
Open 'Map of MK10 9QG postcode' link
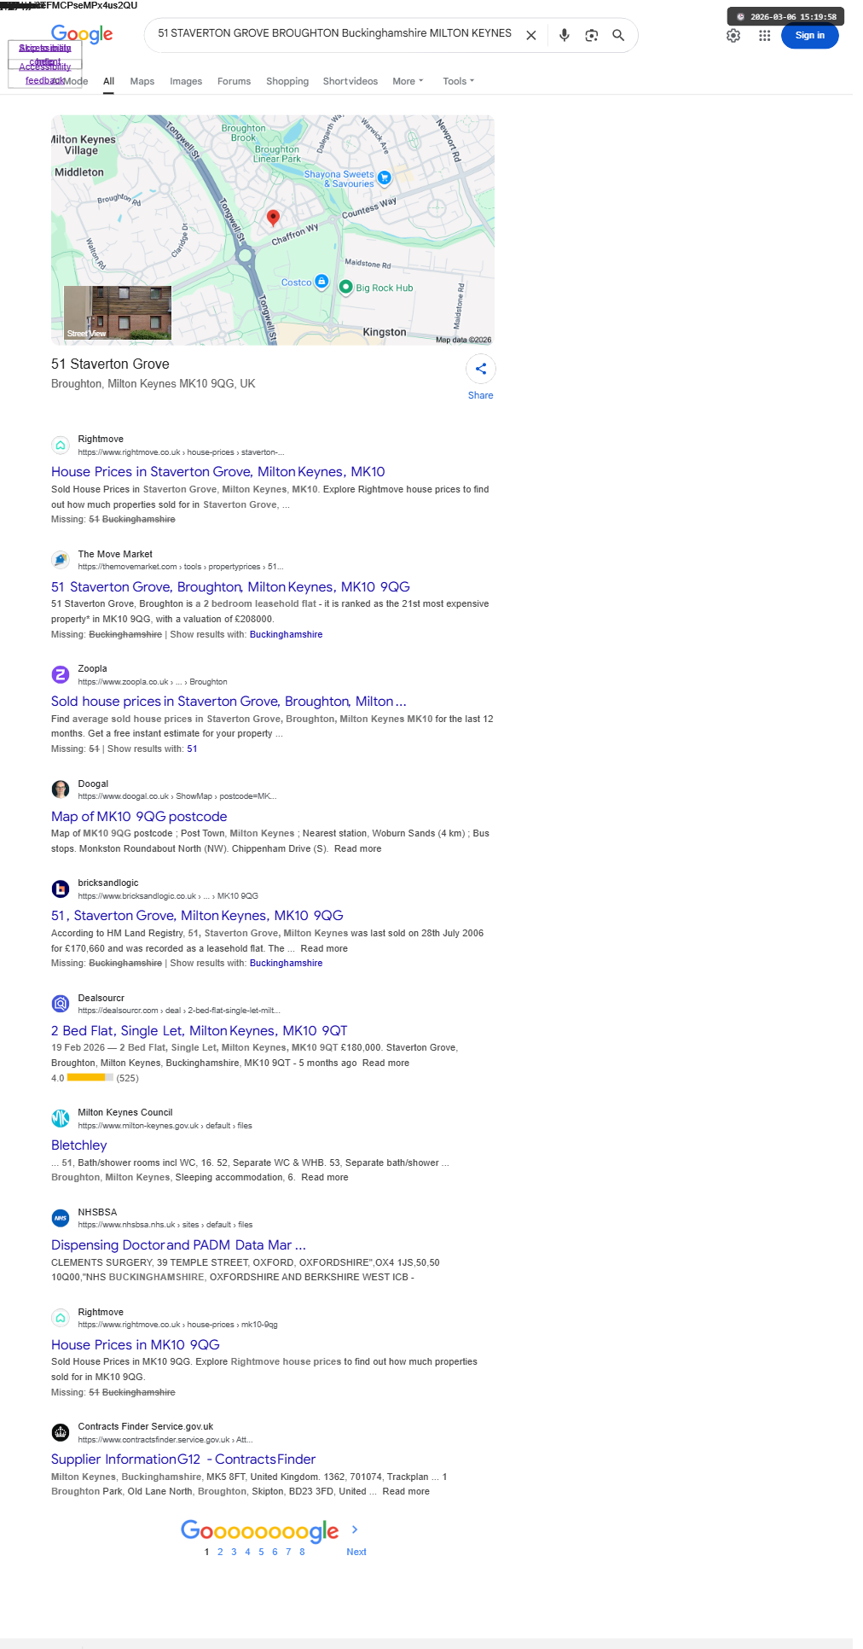139,817
